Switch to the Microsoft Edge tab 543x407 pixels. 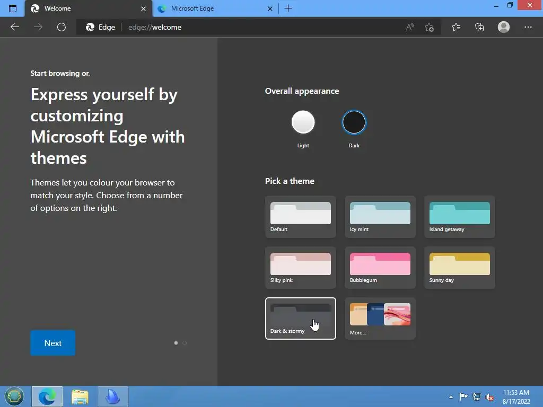pos(215,8)
